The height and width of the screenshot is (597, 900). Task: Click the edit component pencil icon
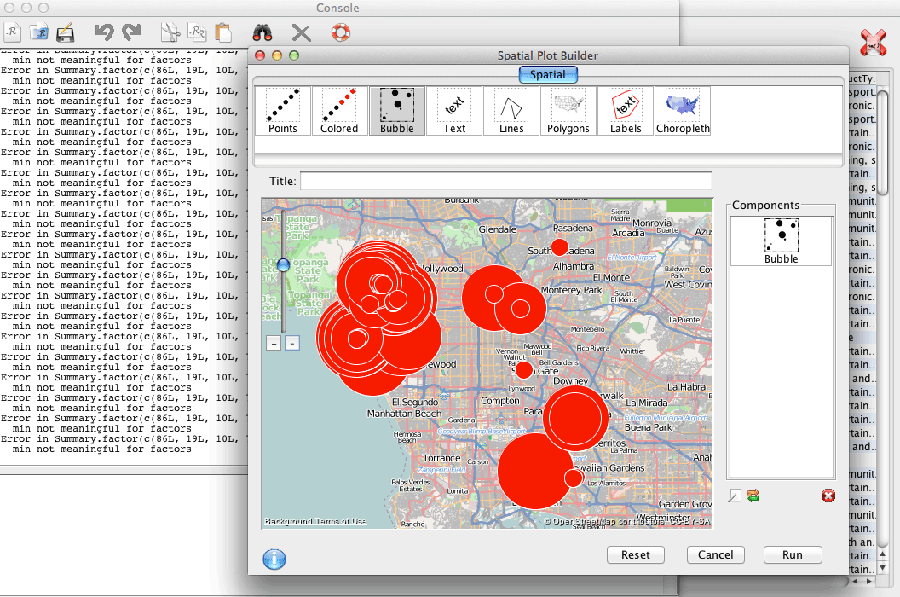tap(735, 496)
